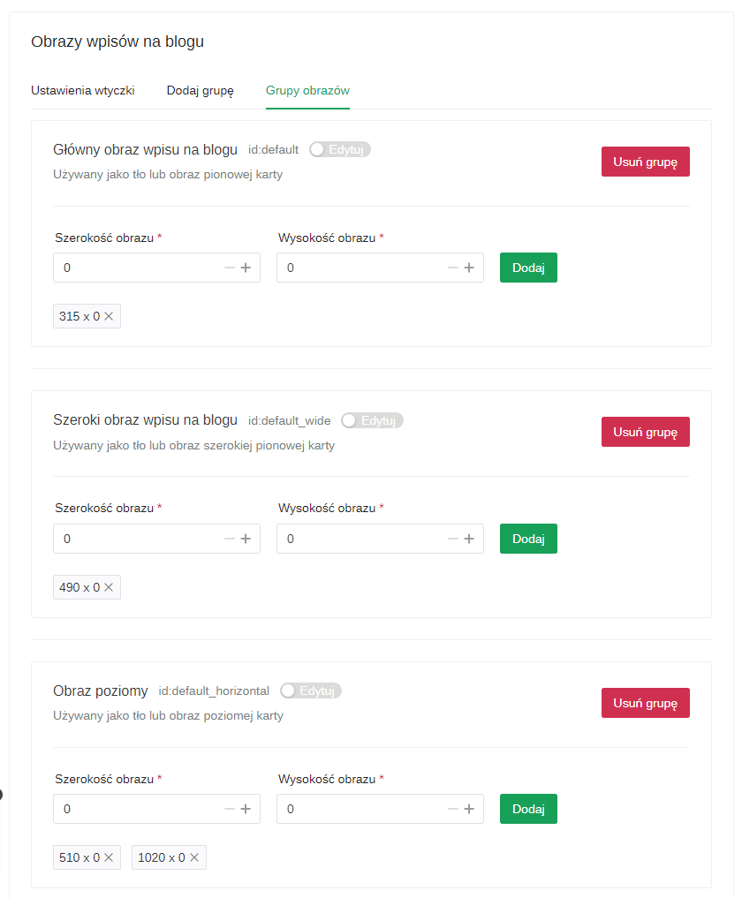Remove the 490 x 0 size tag
This screenshot has width=742, height=898.
tap(109, 587)
